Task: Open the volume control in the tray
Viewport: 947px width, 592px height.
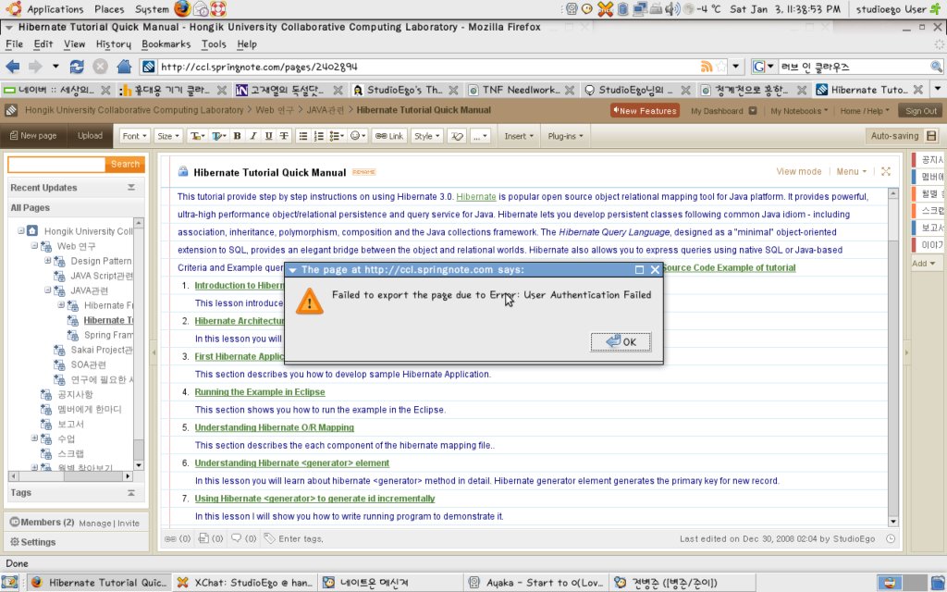Action: click(x=671, y=8)
